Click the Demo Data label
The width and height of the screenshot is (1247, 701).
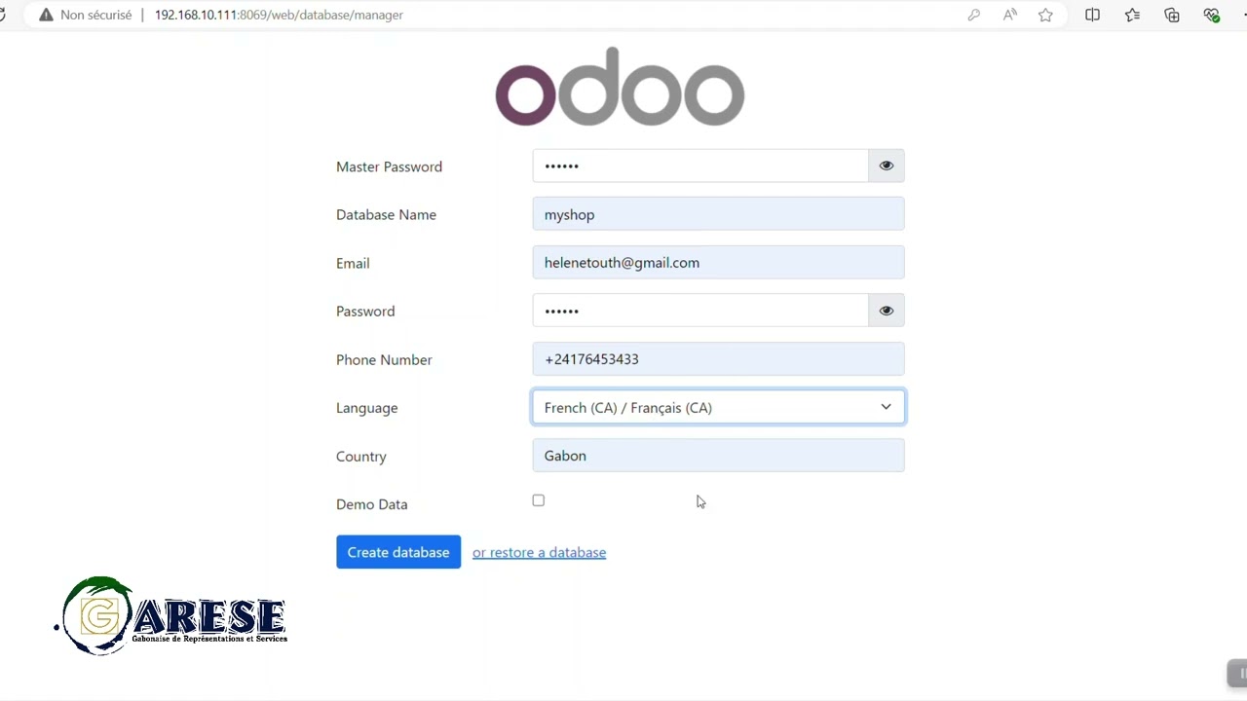[371, 504]
